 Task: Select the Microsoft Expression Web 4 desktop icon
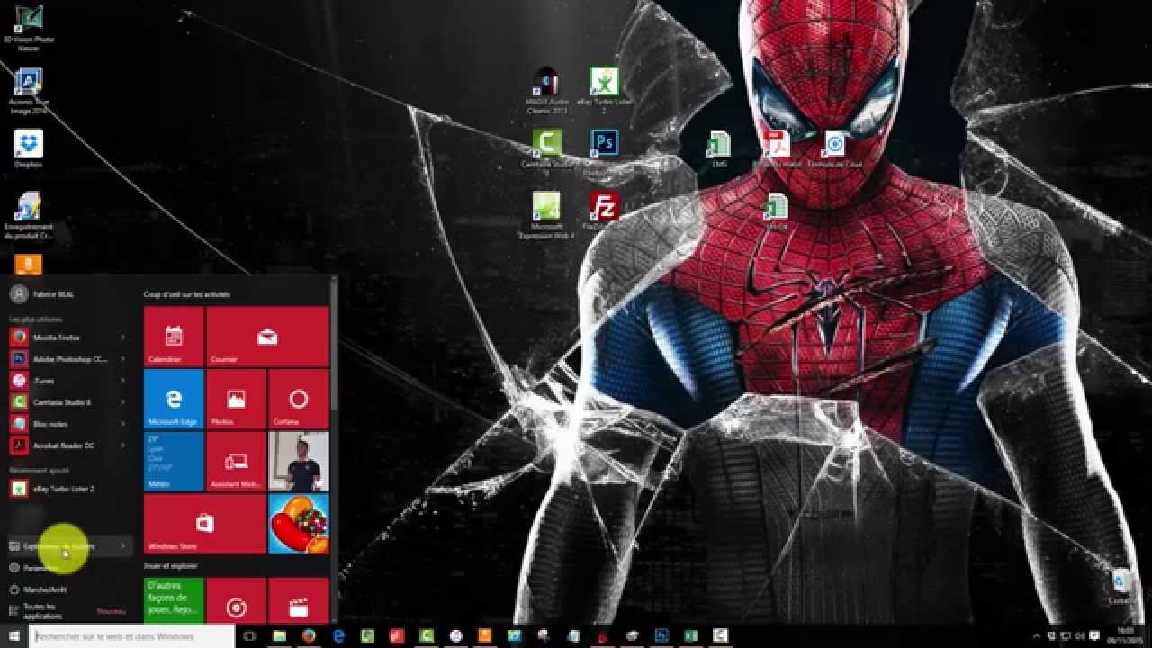pos(546,216)
